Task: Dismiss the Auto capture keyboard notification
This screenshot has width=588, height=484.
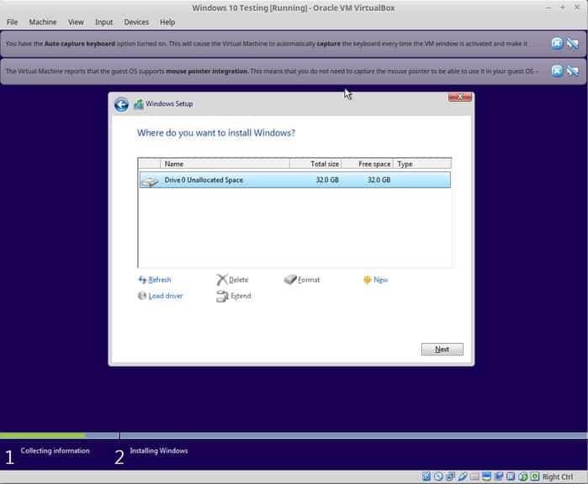Action: point(557,44)
